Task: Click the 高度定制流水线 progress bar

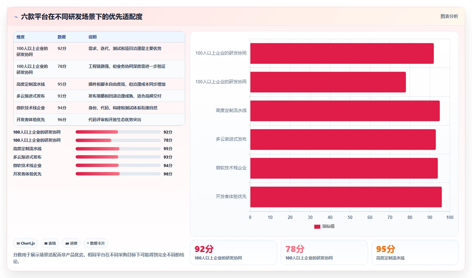Action: (x=118, y=149)
